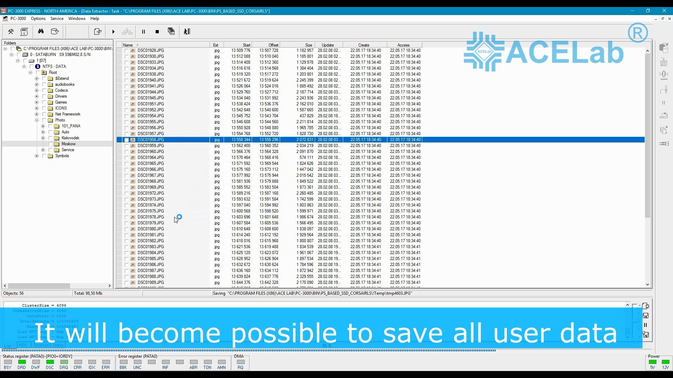Viewport: 673px width, 378px height.
Task: Click the file scan/search icon
Action: click(x=41, y=31)
